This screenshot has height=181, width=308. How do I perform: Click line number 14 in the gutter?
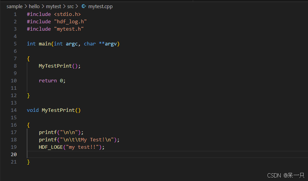[x=14, y=110]
